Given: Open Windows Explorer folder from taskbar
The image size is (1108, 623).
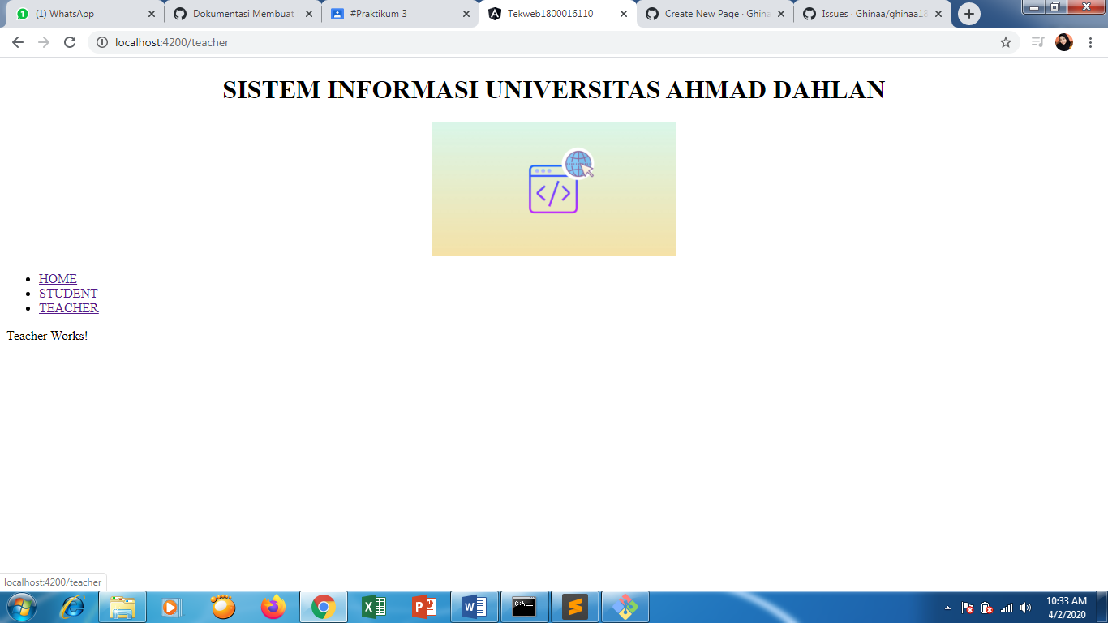Looking at the screenshot, I should [x=122, y=607].
